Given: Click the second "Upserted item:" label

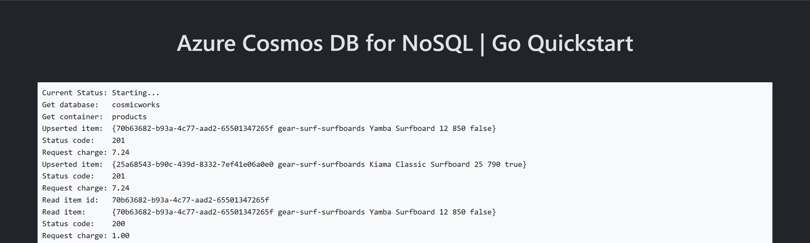Looking at the screenshot, I should [72, 164].
